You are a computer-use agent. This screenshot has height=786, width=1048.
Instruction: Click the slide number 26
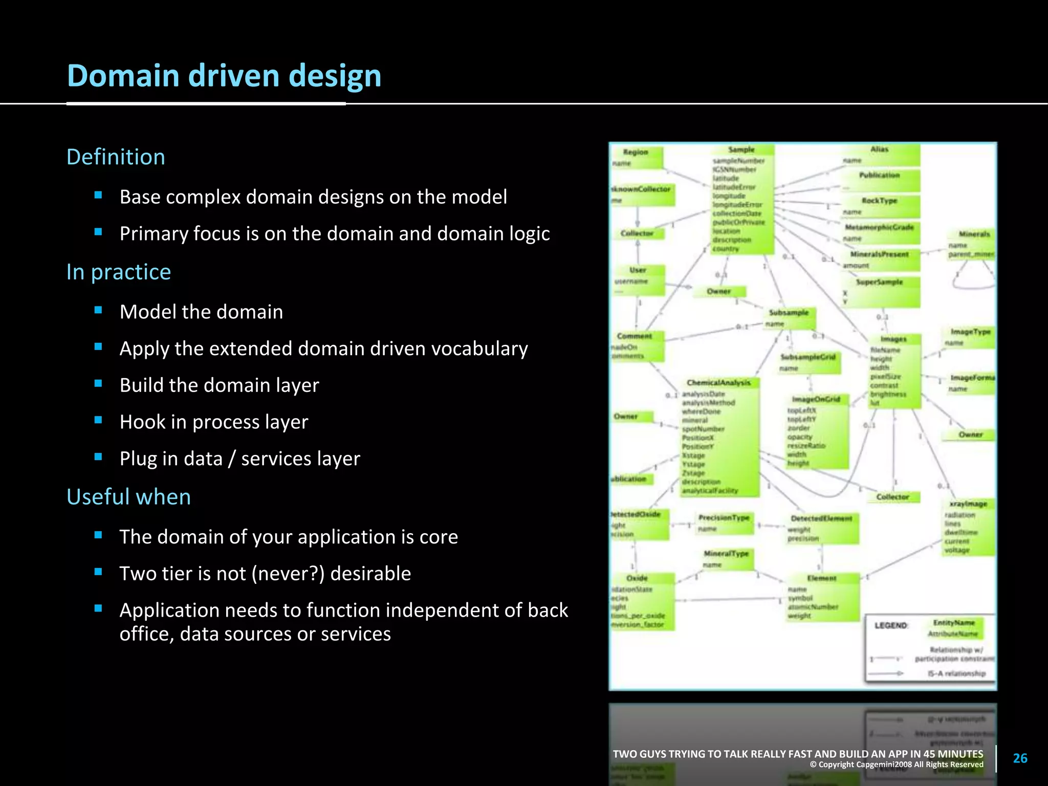[x=1020, y=758]
